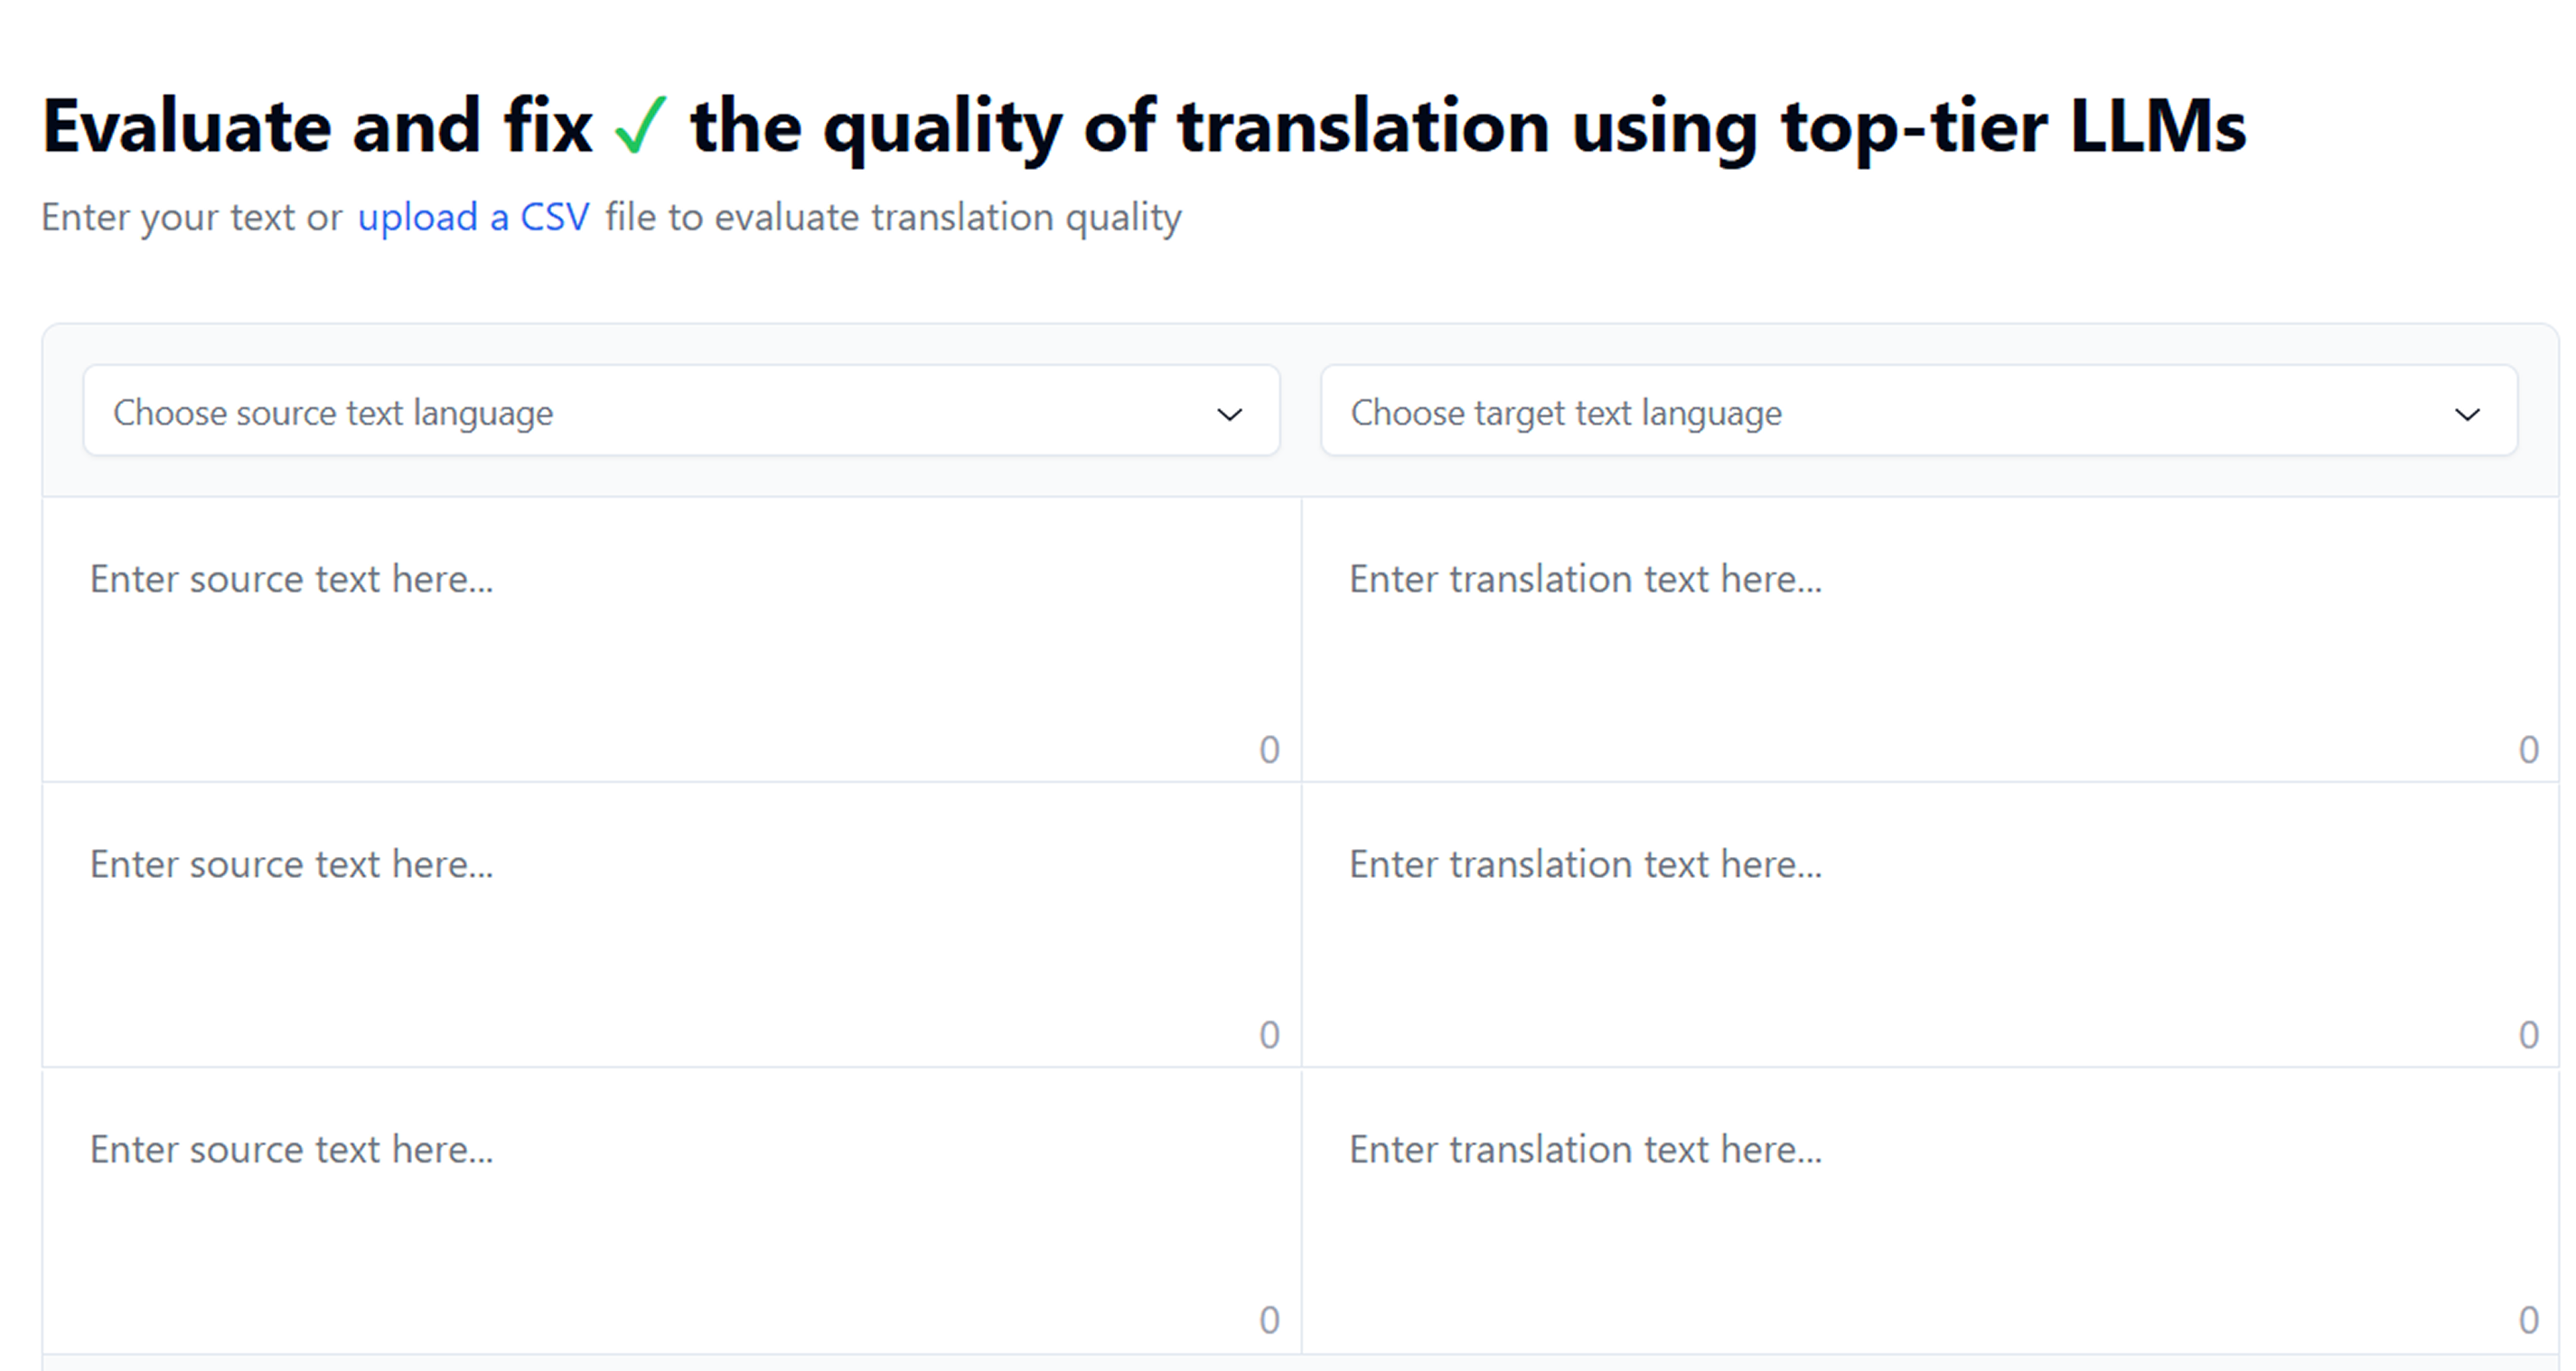This screenshot has height=1371, width=2576.
Task: Click the 'Evaluate and fix' page heading
Action: pyautogui.click(x=318, y=127)
